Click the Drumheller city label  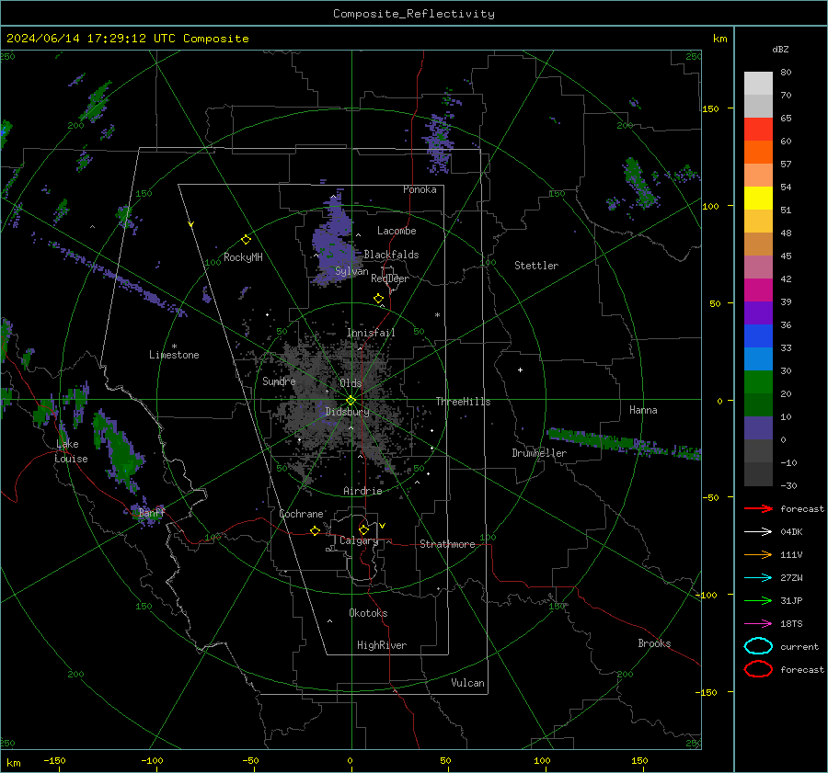[539, 453]
